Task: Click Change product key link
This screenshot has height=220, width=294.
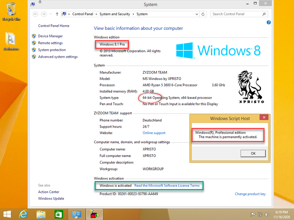Action: coord(250,194)
